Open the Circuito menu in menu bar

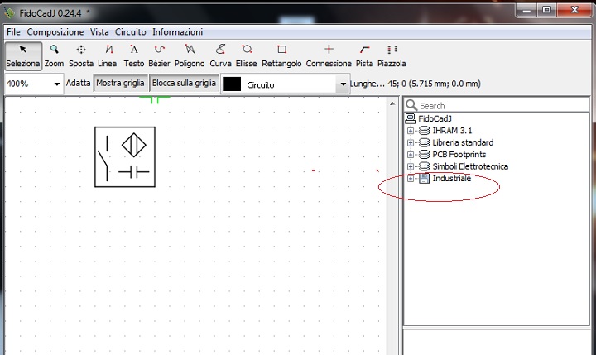130,31
